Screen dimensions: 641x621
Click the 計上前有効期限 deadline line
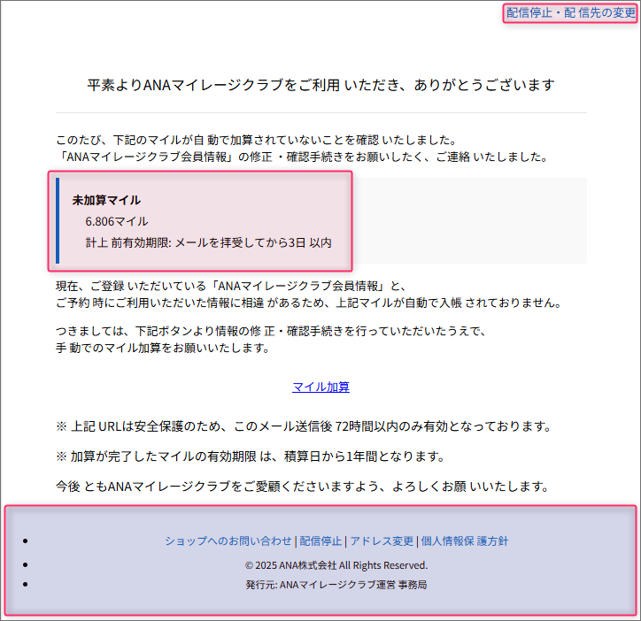(x=208, y=242)
